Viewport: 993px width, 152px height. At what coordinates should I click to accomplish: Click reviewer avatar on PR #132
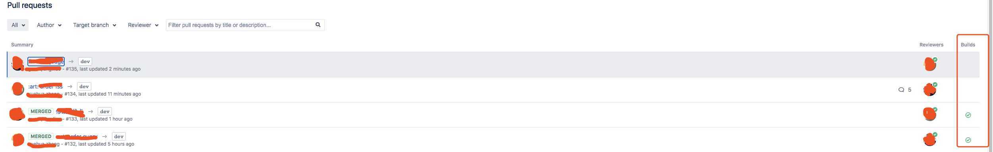pos(930,139)
